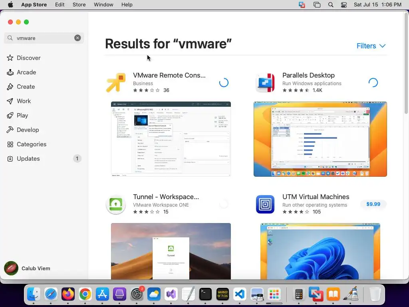Click UTM Virtual Machines title
The height and width of the screenshot is (307, 409).
[x=316, y=197]
